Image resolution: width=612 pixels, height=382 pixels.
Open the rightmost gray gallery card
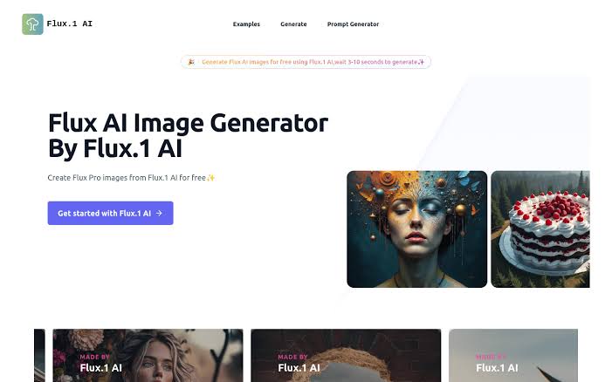click(x=513, y=356)
